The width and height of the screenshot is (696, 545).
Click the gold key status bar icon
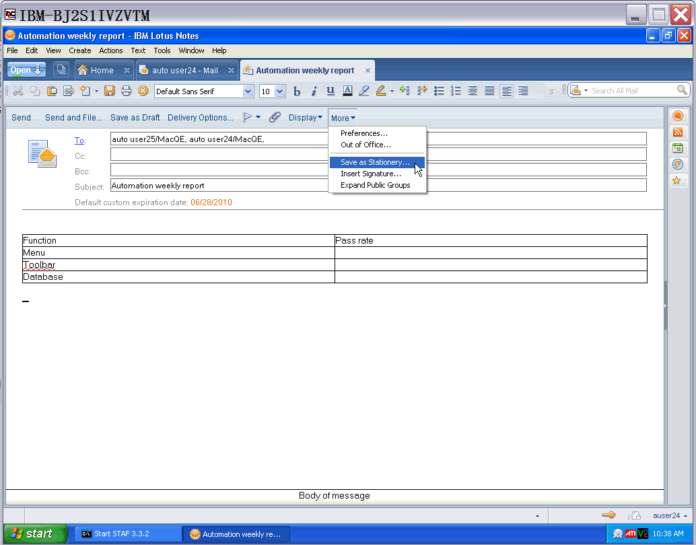(x=608, y=515)
